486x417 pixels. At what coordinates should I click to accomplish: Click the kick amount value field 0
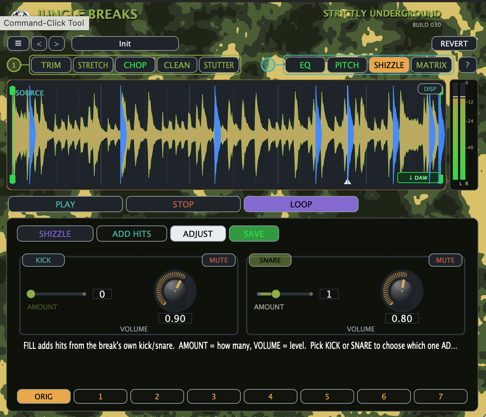(x=103, y=294)
